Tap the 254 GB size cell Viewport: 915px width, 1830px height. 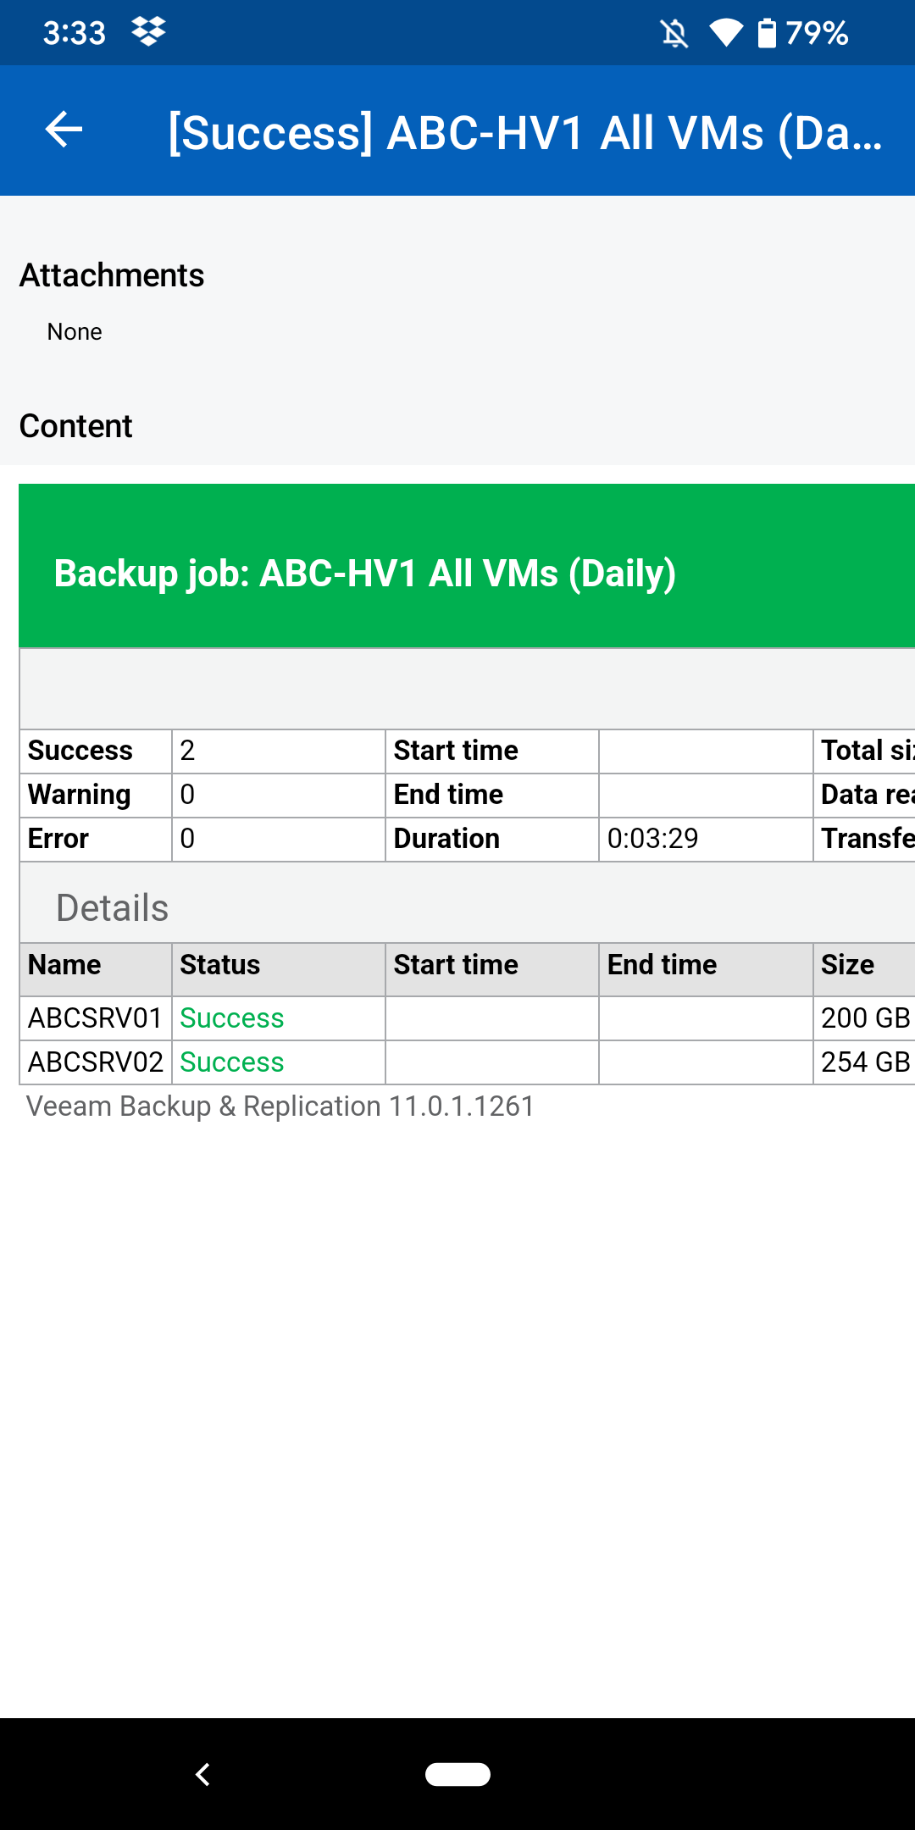click(x=864, y=1062)
